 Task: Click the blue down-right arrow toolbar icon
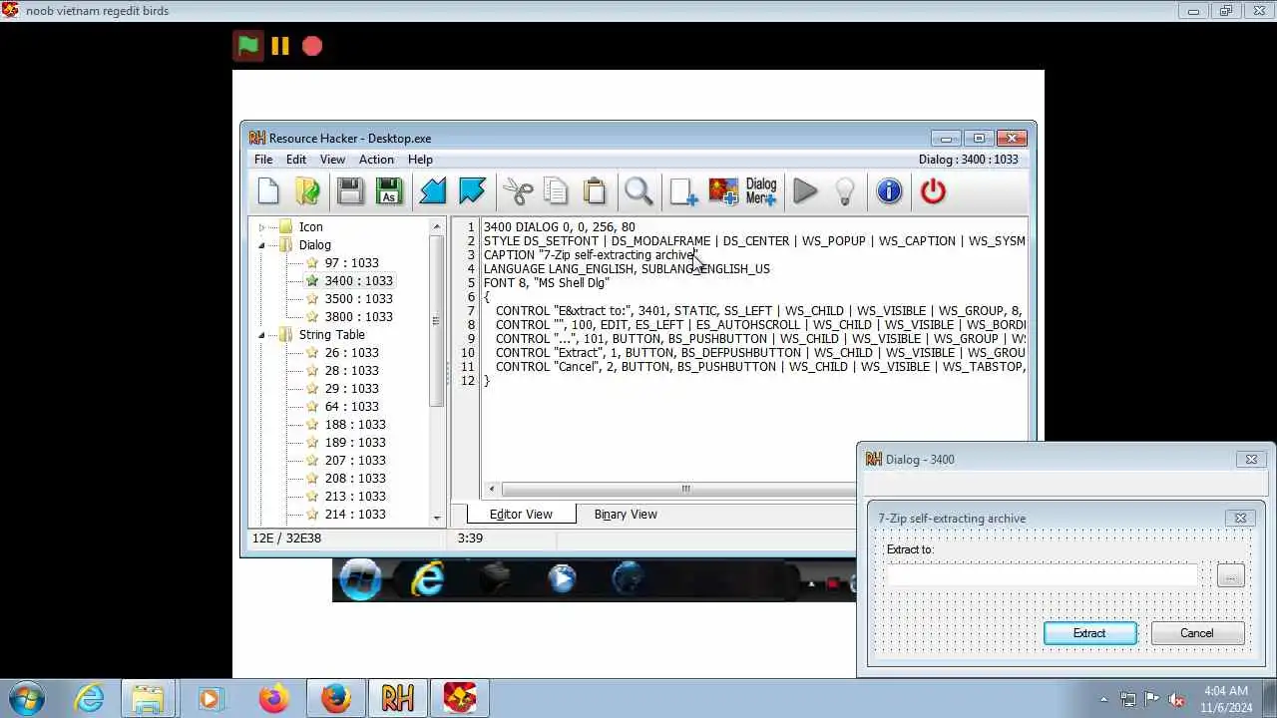point(472,191)
